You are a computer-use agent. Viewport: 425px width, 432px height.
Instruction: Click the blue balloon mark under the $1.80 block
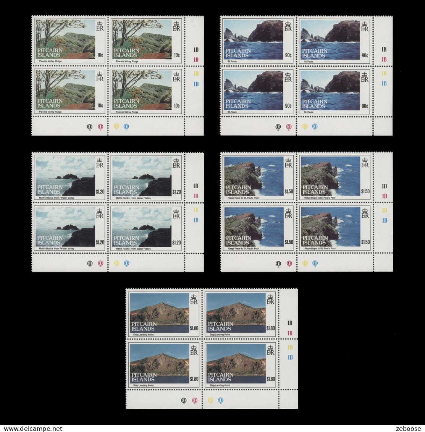point(220,400)
